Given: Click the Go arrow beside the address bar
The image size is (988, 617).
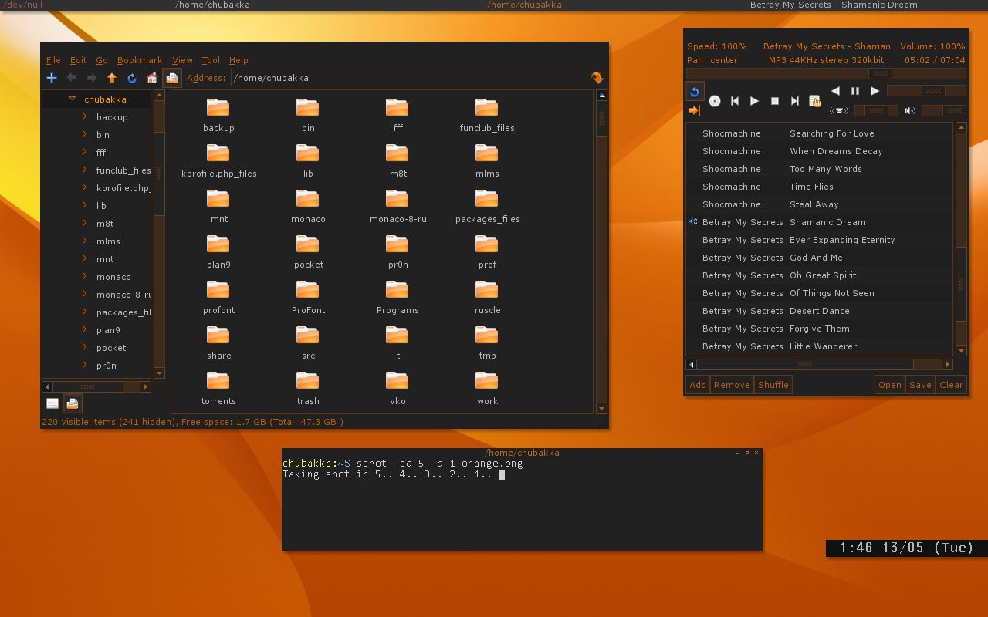Looking at the screenshot, I should [597, 78].
